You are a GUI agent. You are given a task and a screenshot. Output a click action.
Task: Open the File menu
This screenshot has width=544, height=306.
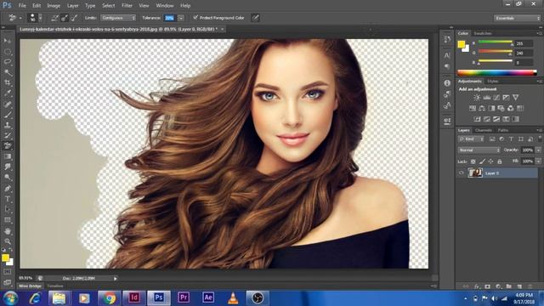tap(22, 6)
